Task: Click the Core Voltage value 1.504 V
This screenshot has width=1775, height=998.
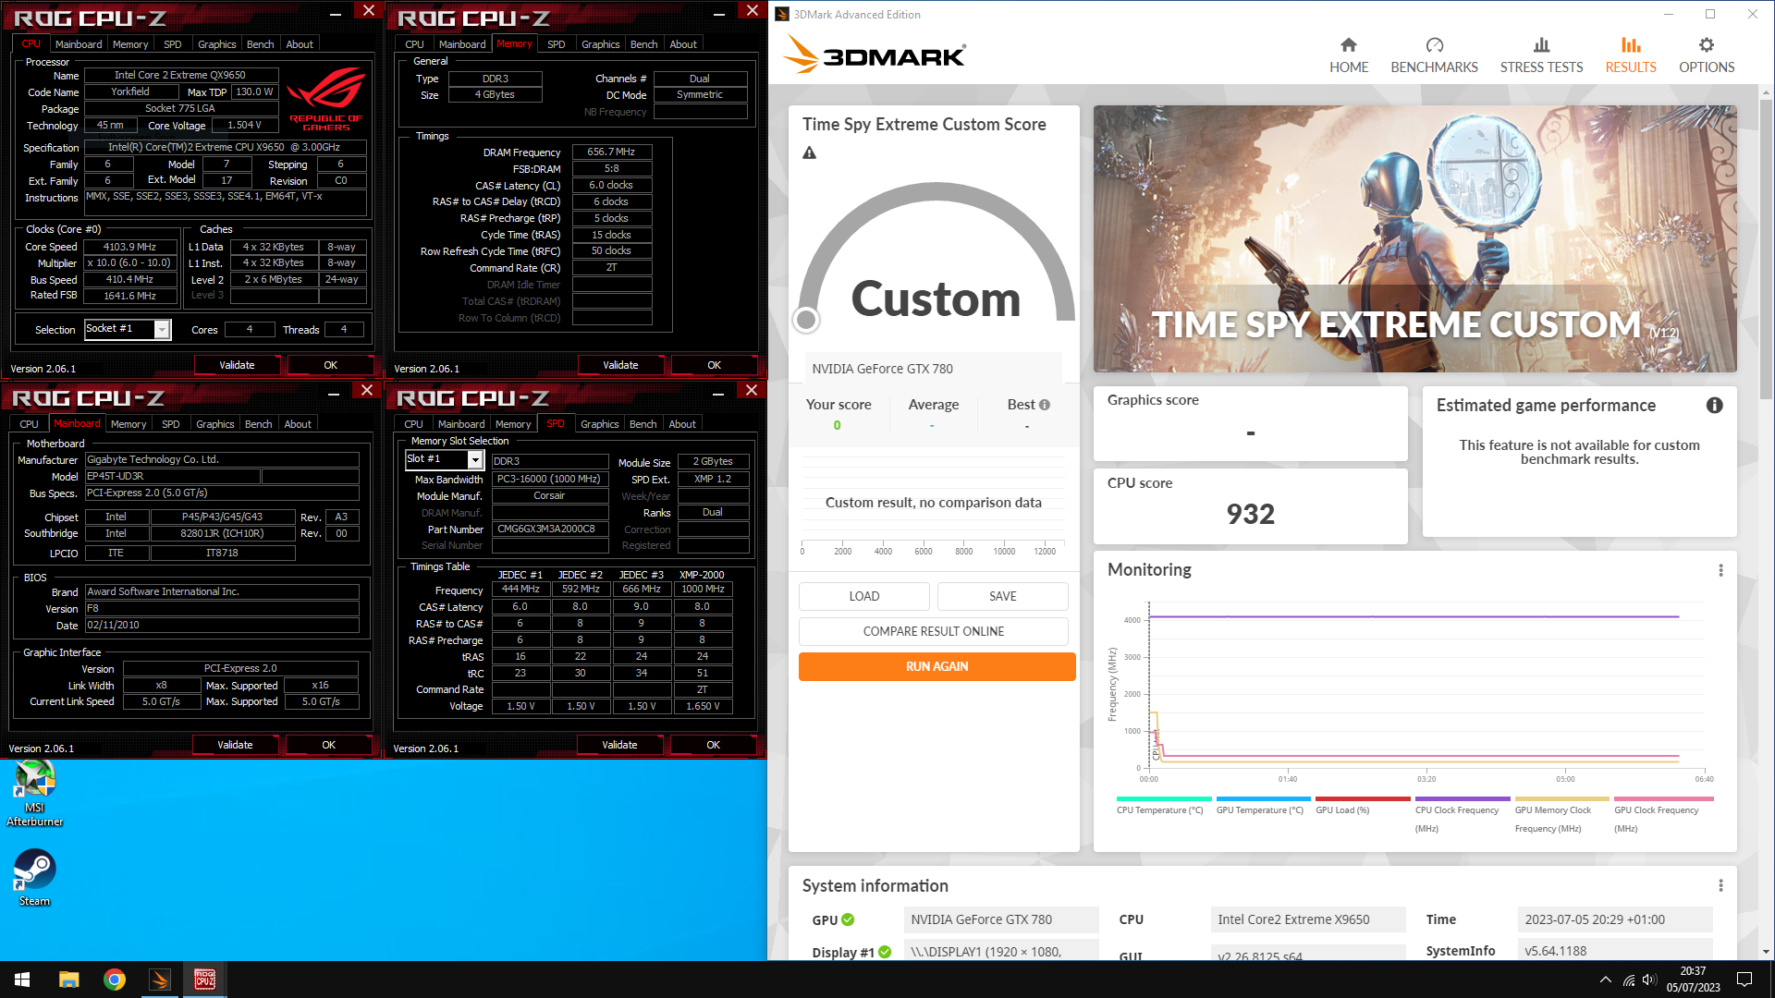Action: pos(244,126)
